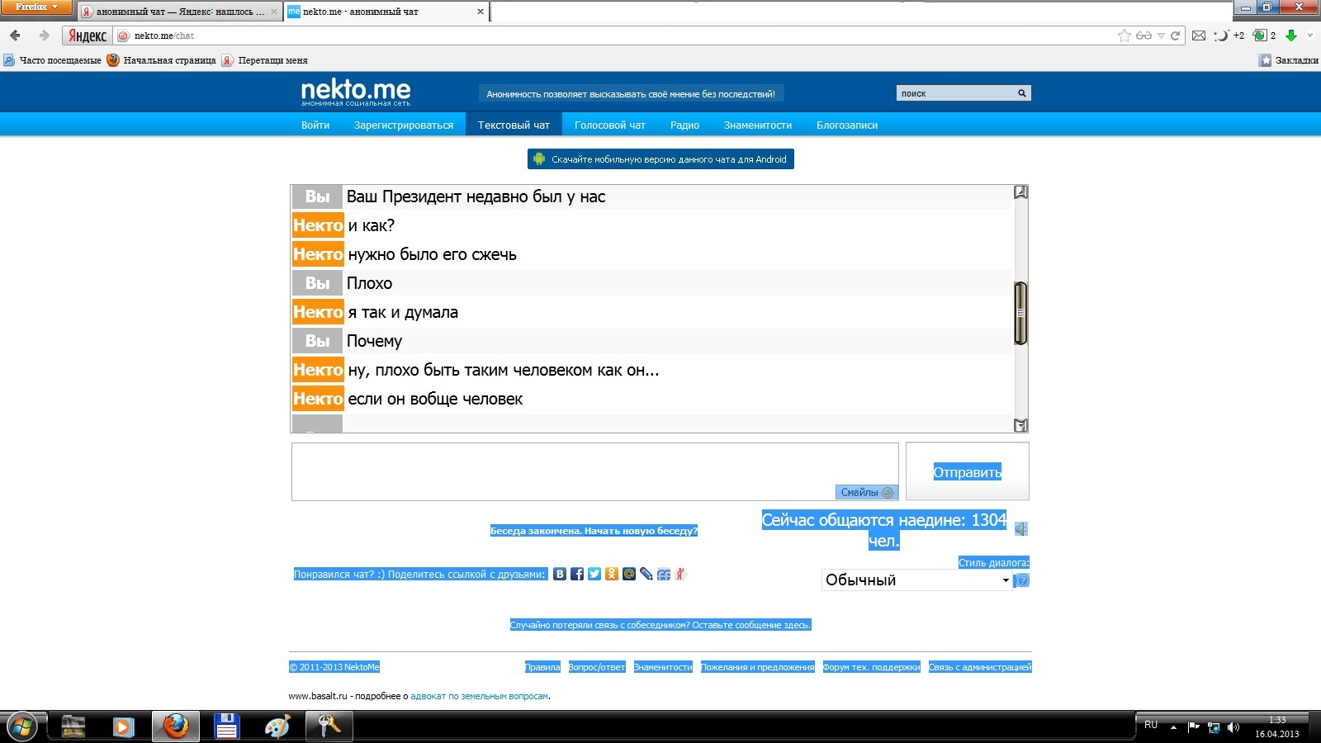Open Windows Start menu
Viewport: 1321px width, 743px height.
click(x=22, y=726)
